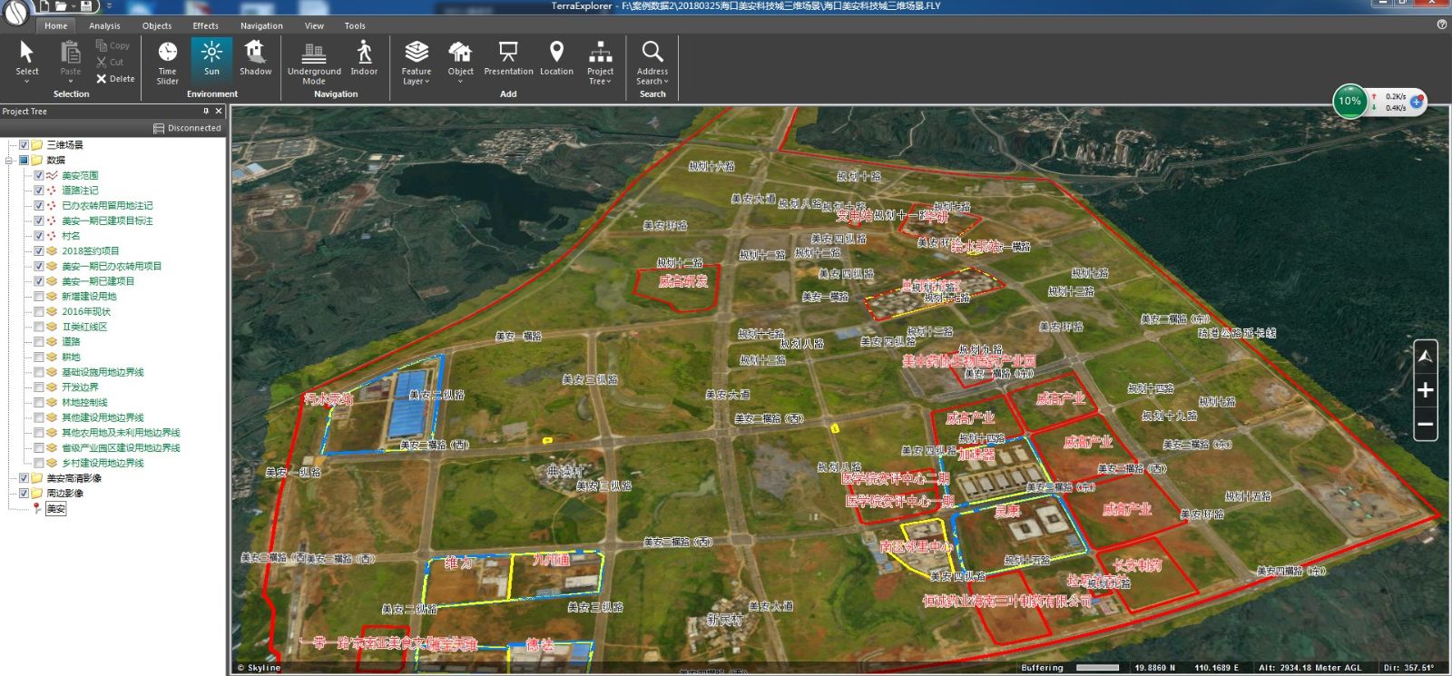Screen dimensions: 1452x676
Task: Close the Project Tree panel
Action: pyautogui.click(x=219, y=111)
